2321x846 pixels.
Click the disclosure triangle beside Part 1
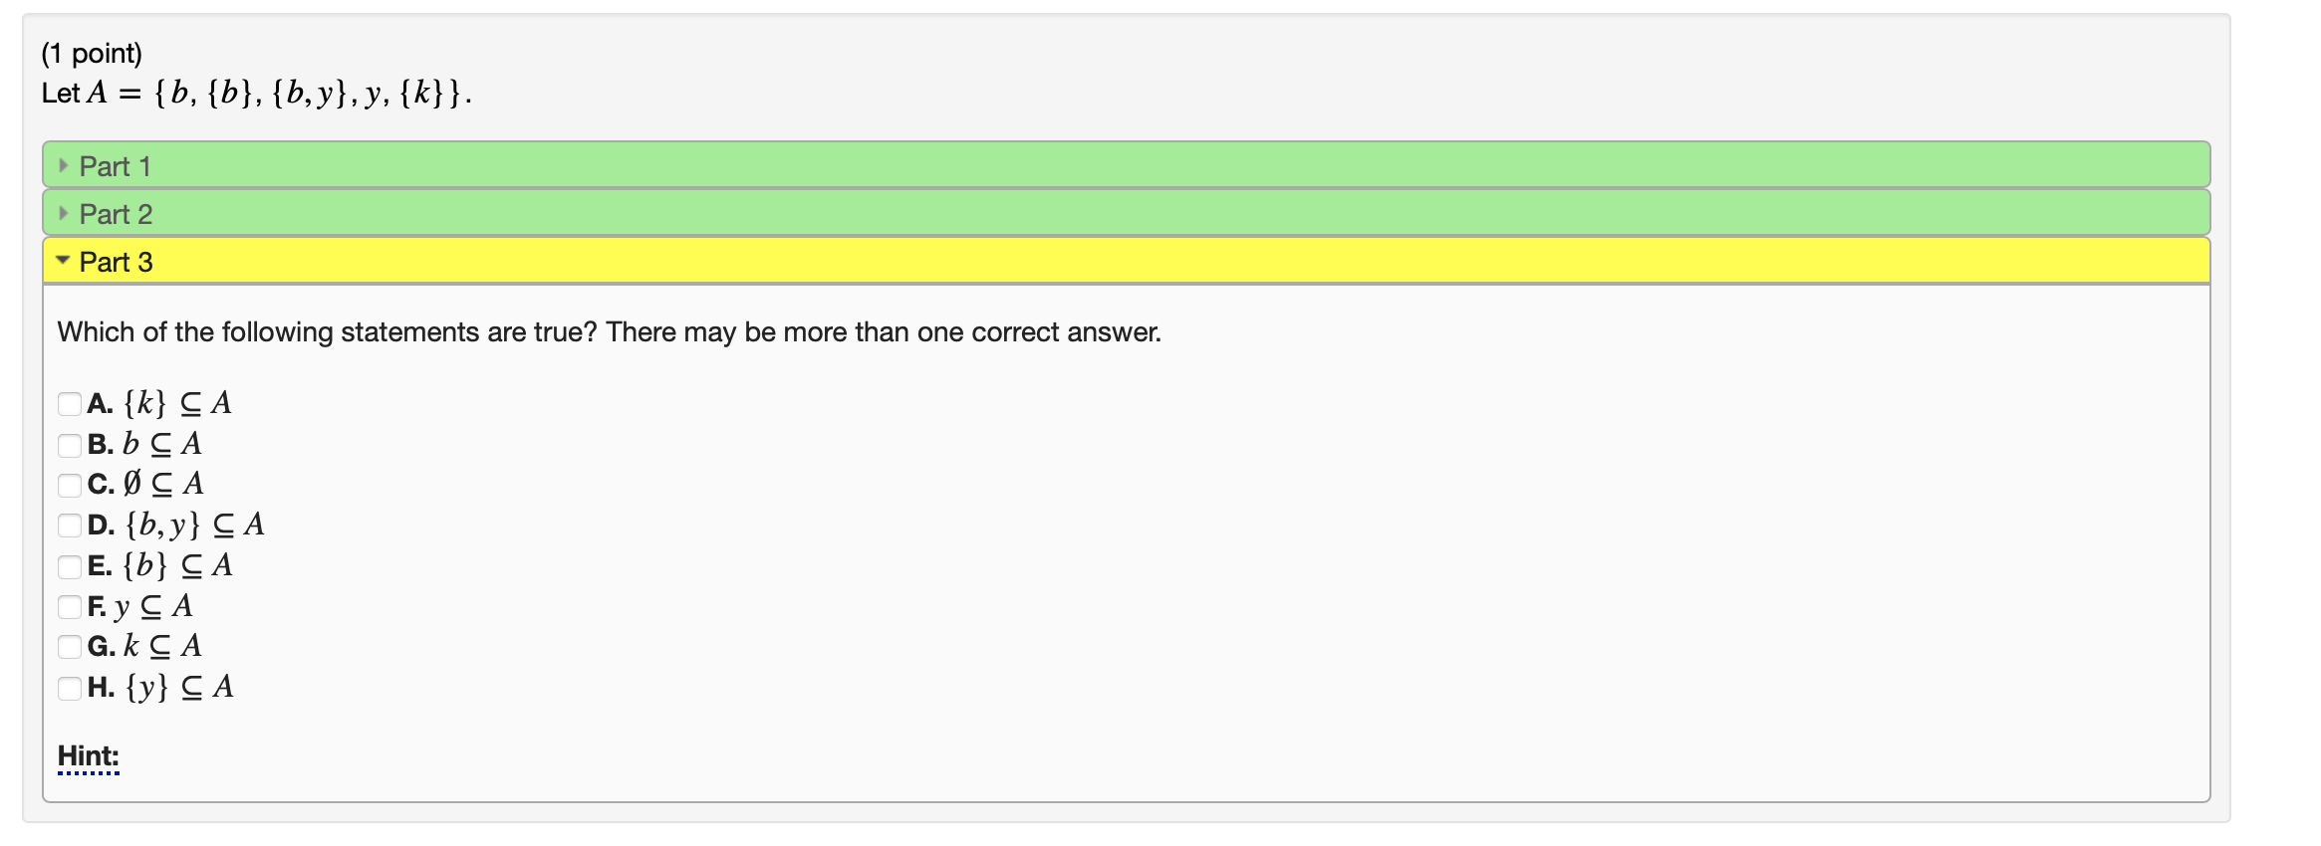click(62, 166)
